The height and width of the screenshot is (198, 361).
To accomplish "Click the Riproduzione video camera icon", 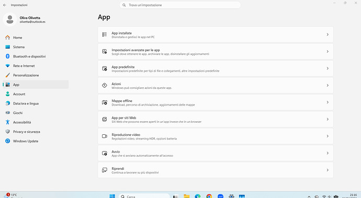I will click(x=105, y=136).
